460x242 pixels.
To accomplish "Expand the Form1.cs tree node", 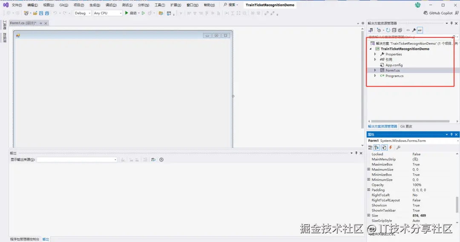I will coord(375,70).
